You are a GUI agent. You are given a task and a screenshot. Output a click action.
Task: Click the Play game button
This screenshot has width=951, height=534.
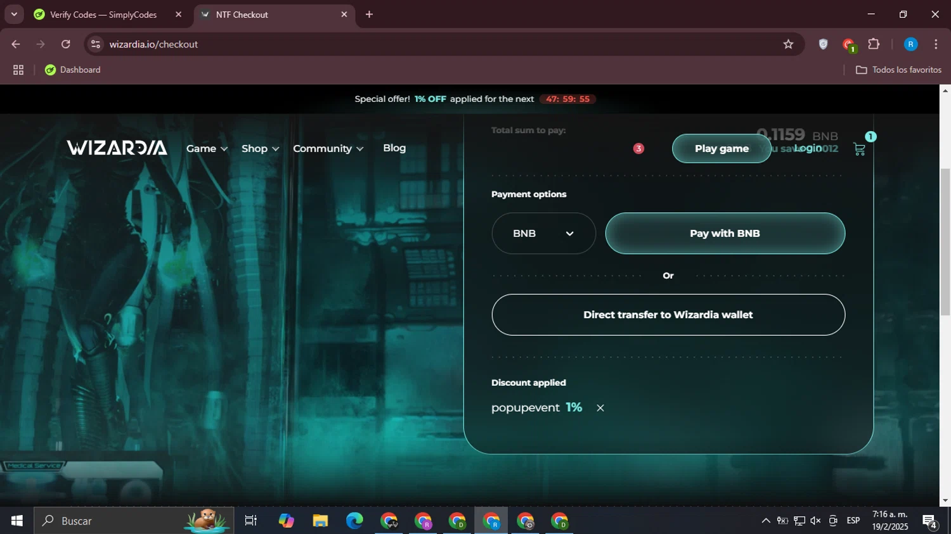point(721,149)
